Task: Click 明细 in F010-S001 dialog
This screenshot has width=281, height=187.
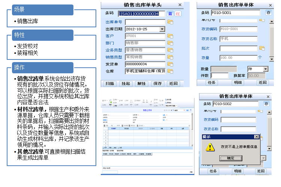Action: (238, 83)
